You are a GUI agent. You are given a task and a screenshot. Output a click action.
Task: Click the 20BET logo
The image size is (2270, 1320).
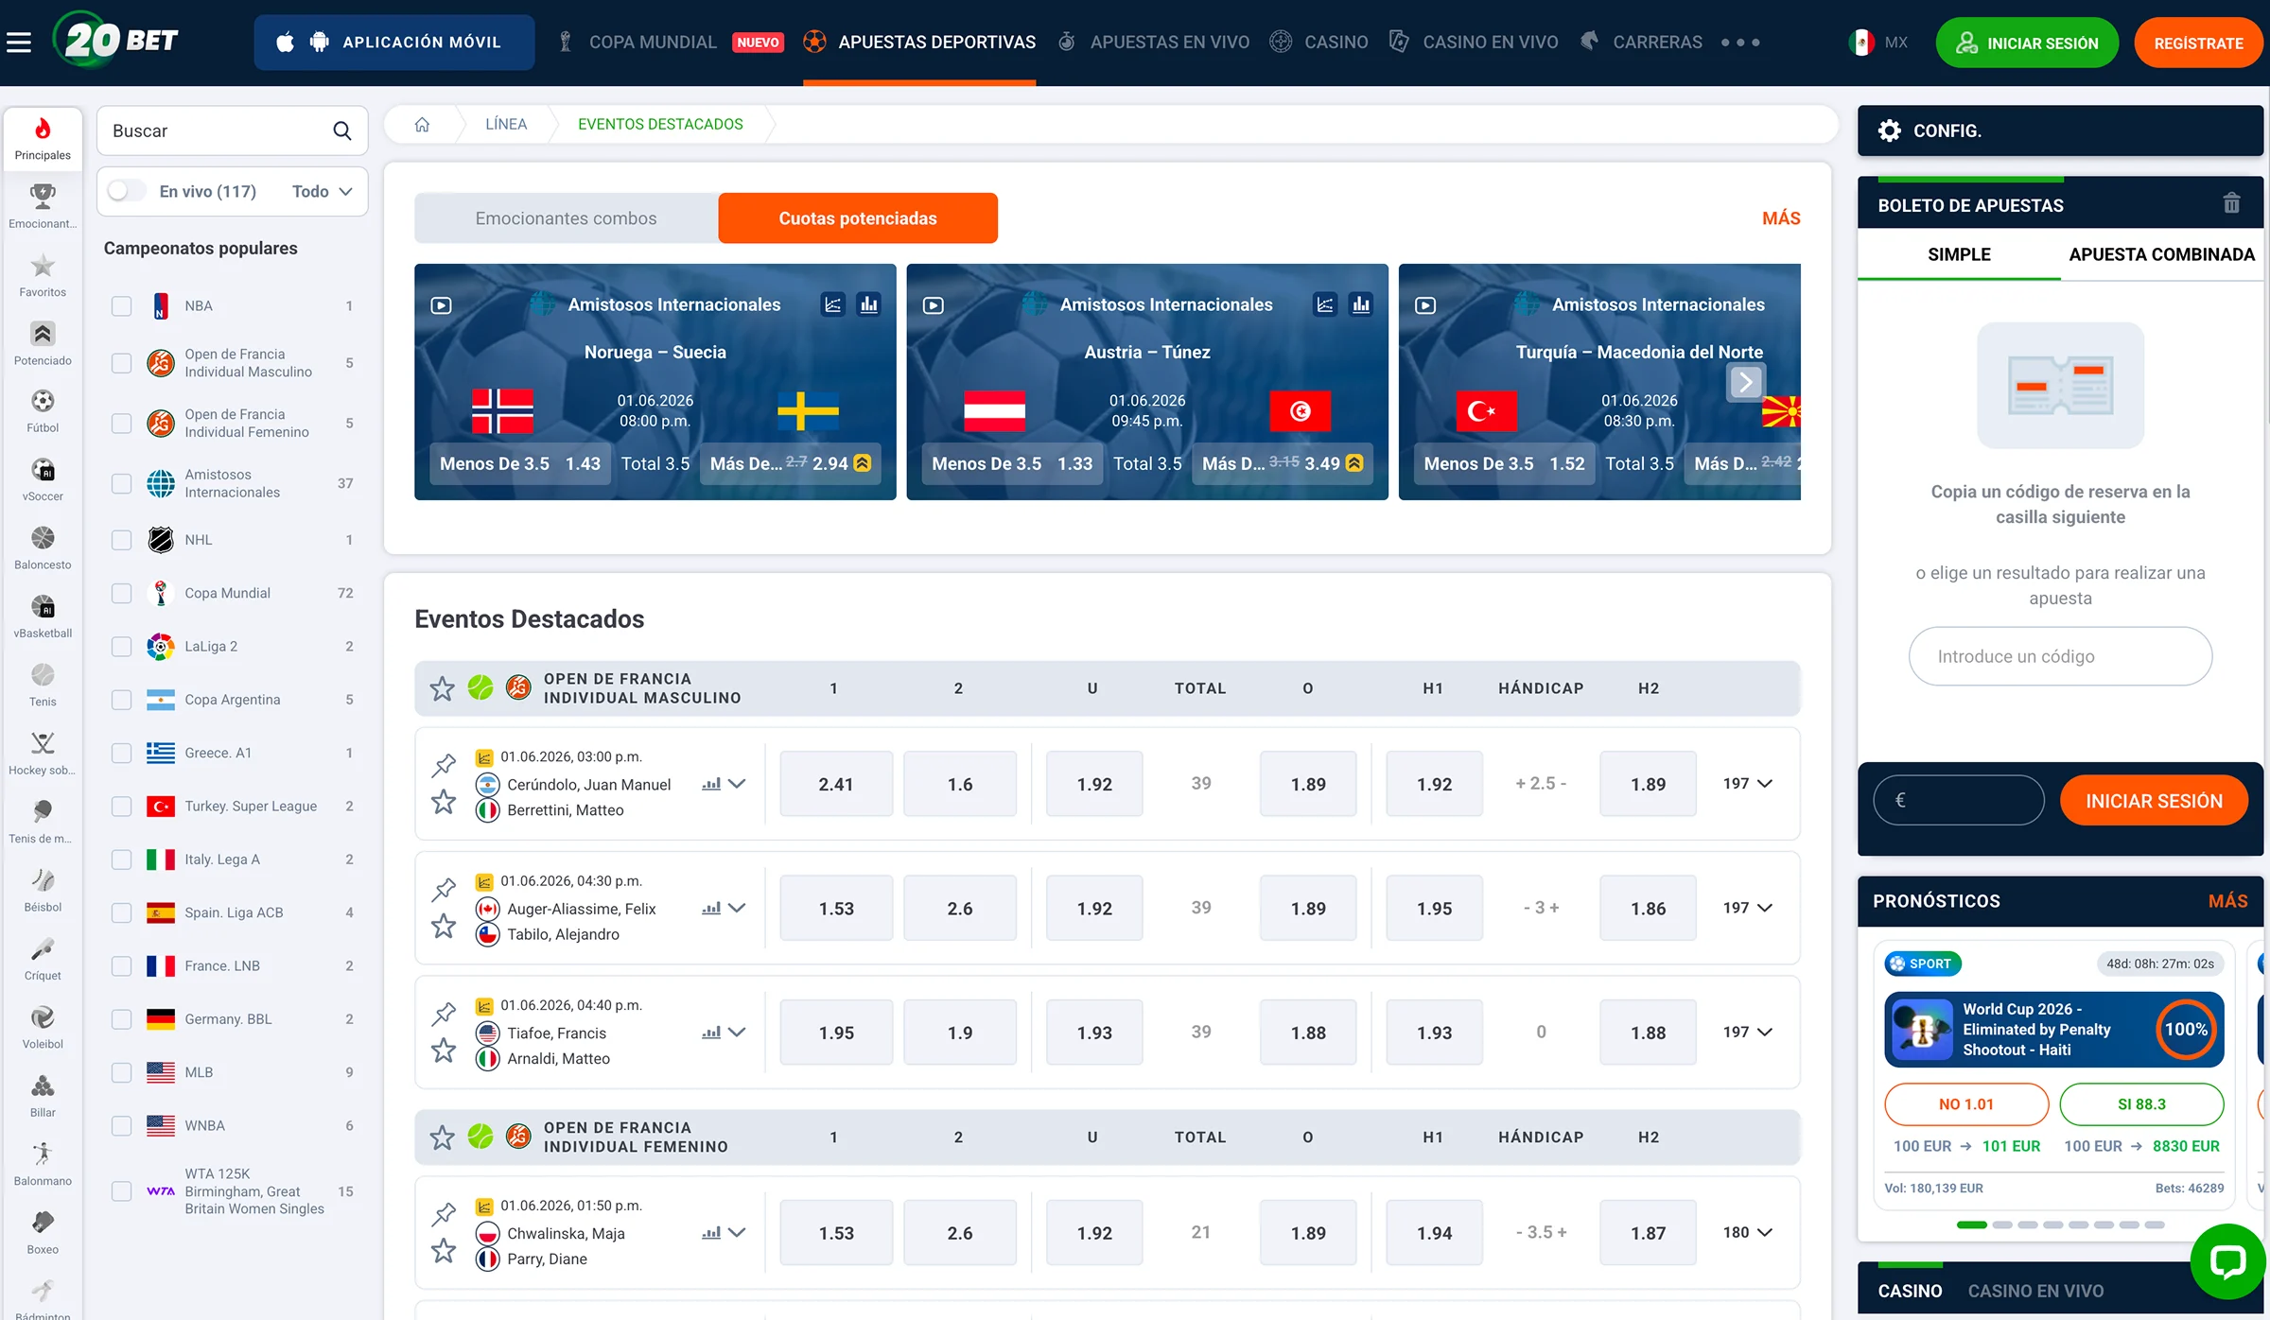tap(115, 41)
